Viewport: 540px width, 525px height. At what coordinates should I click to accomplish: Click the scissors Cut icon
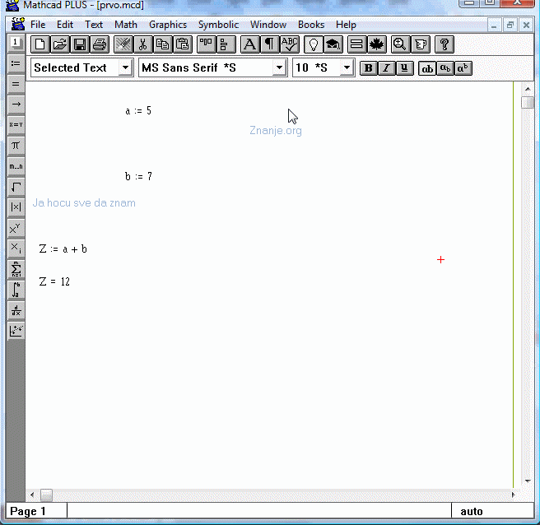(142, 44)
